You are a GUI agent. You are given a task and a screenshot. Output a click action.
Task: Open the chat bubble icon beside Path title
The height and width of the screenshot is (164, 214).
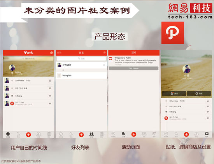tap(51, 52)
